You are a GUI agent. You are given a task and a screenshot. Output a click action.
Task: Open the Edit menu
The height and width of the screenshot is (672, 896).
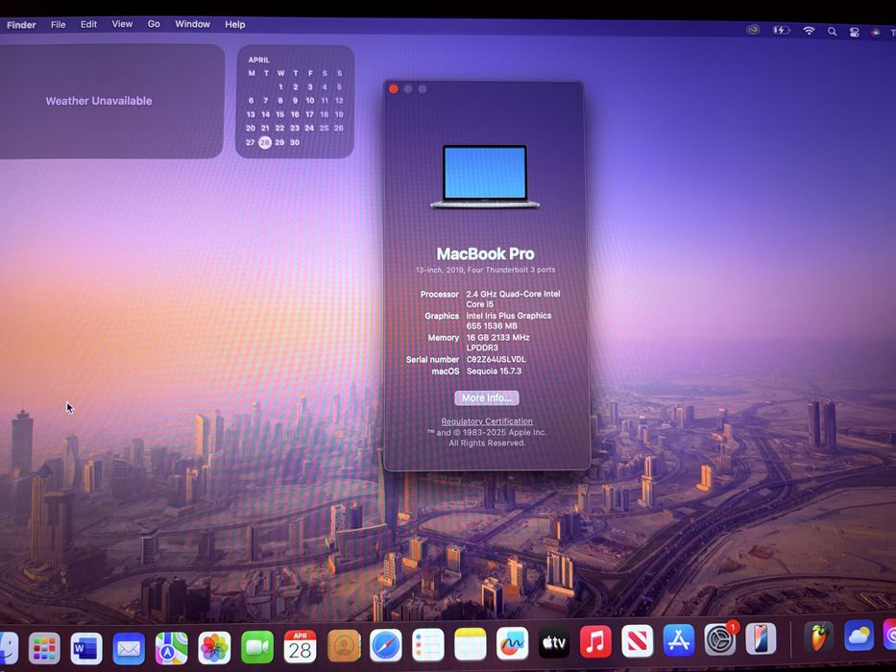click(88, 24)
